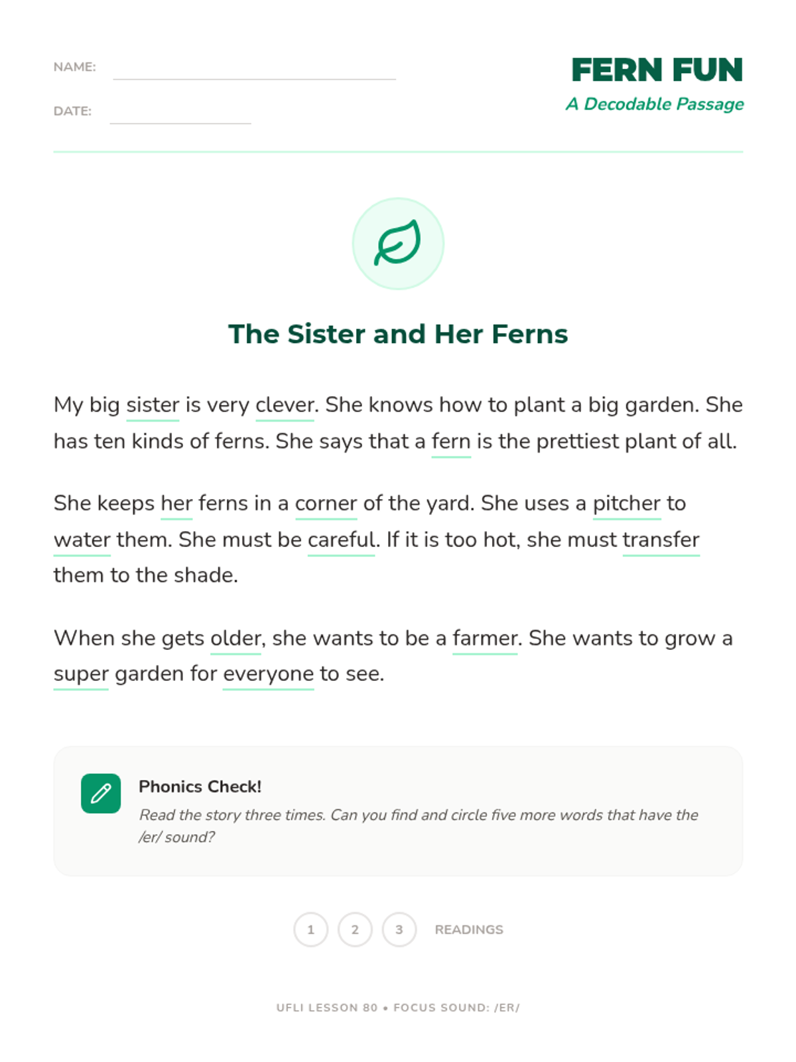
Task: Click the underlined word "corner"
Action: [x=326, y=503]
